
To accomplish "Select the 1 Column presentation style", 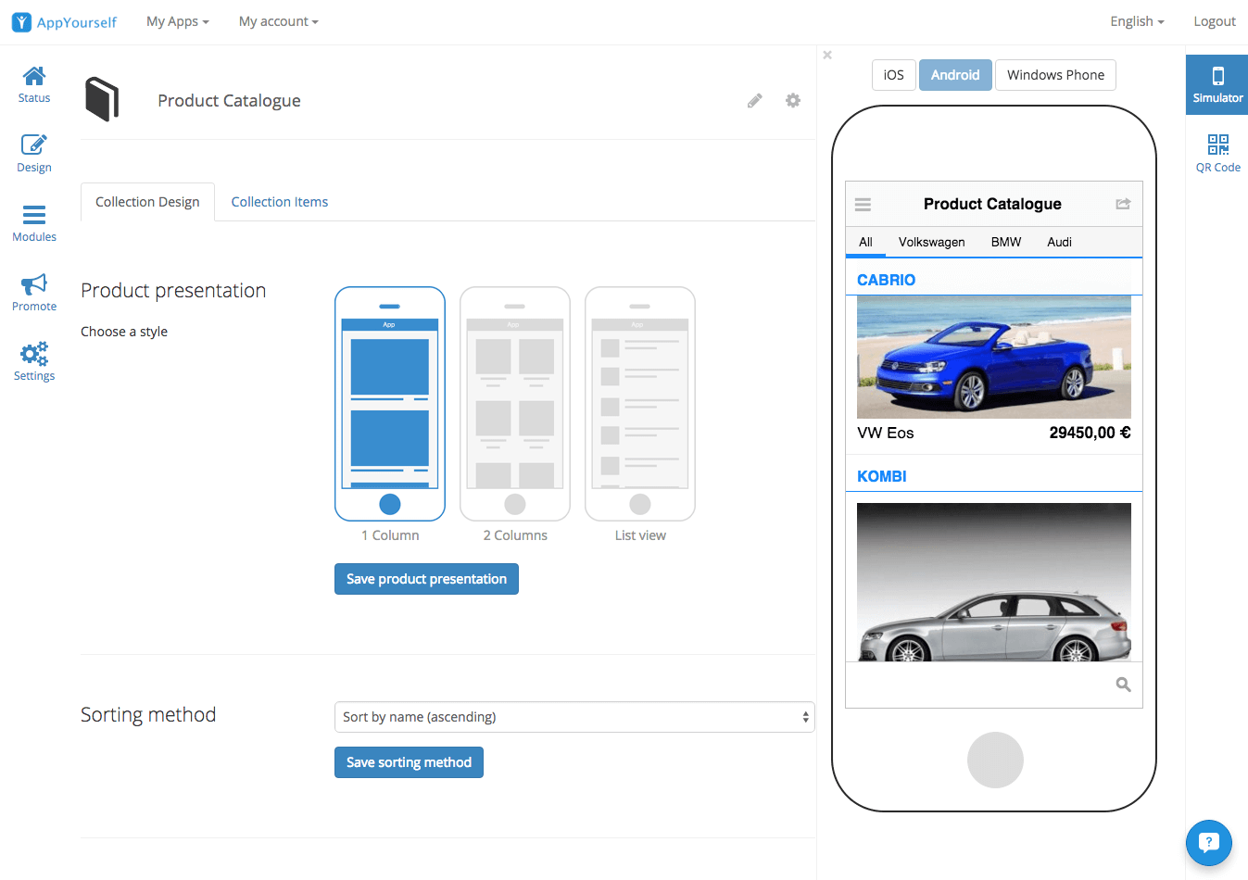I will pos(389,404).
